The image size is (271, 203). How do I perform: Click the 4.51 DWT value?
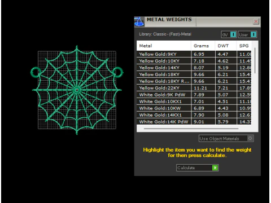click(223, 101)
